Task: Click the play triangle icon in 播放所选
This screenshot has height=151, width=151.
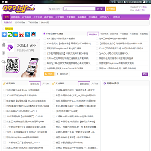Action: (x=57, y=74)
